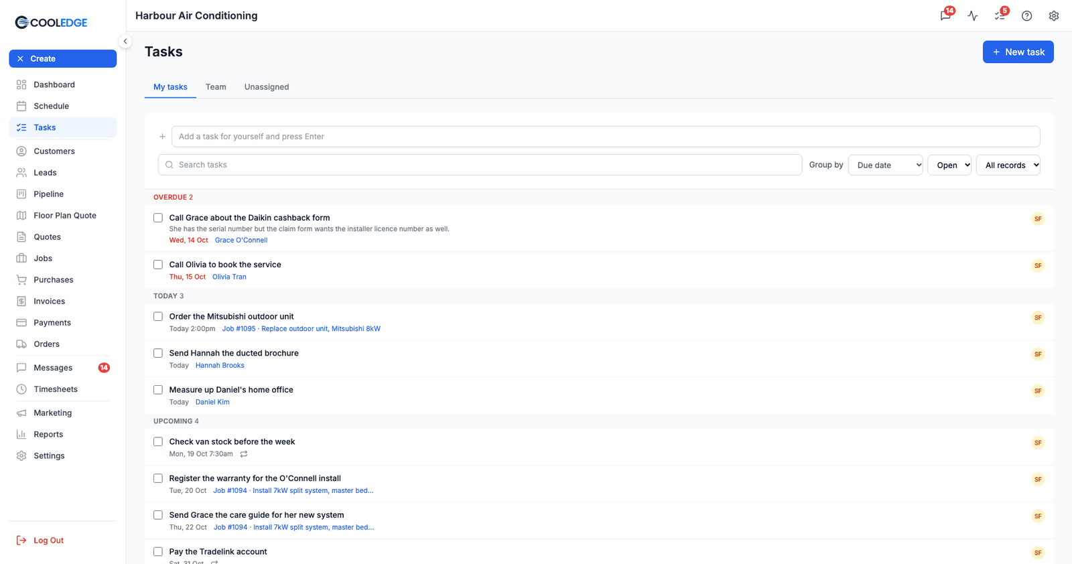
Task: Click the Log Out link
Action: click(x=48, y=541)
